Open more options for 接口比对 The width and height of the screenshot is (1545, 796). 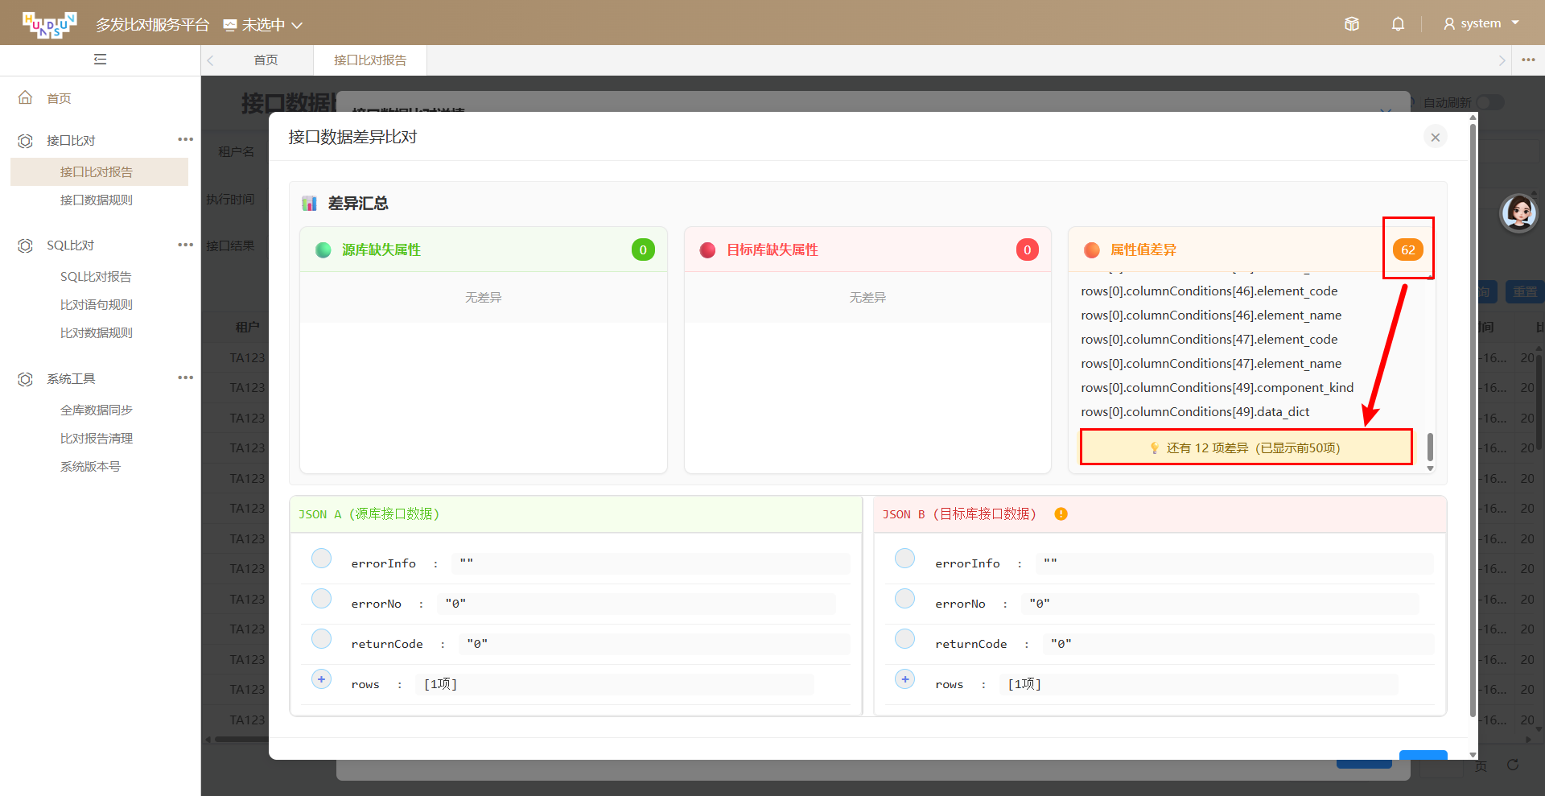pos(186,139)
